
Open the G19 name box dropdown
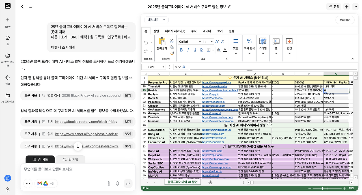163,67
